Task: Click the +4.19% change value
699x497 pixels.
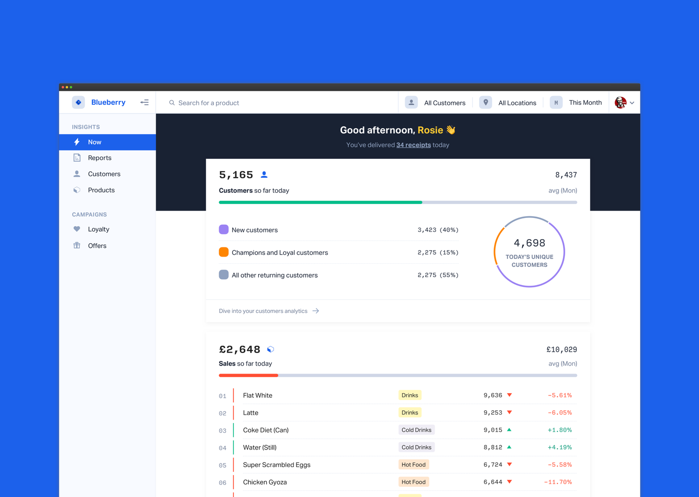Action: [x=560, y=447]
